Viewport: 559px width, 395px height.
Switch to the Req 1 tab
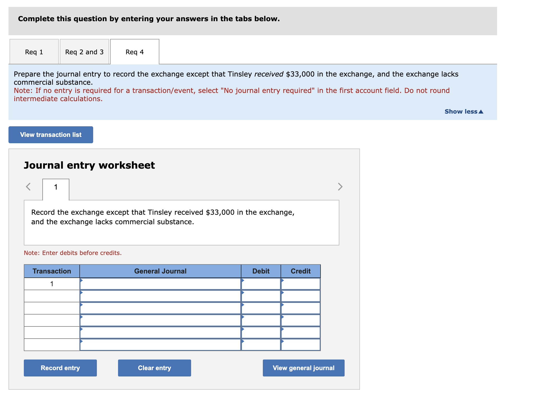click(34, 52)
